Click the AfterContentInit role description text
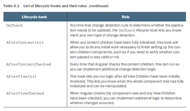This screenshot has width=190, height=111. pos(125,50)
